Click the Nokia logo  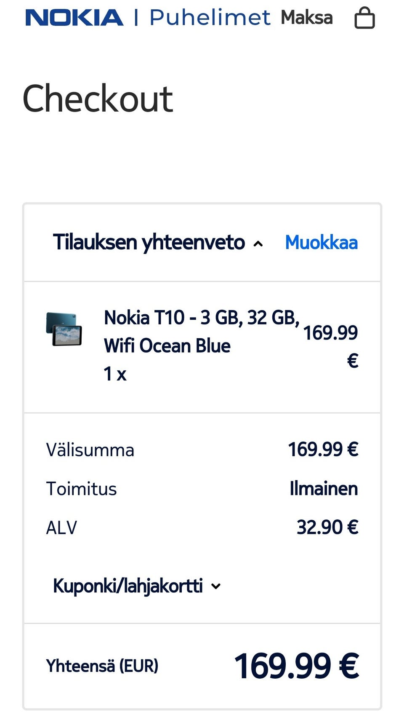74,18
